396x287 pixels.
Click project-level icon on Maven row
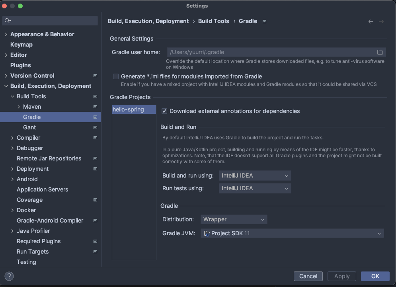pyautogui.click(x=95, y=107)
